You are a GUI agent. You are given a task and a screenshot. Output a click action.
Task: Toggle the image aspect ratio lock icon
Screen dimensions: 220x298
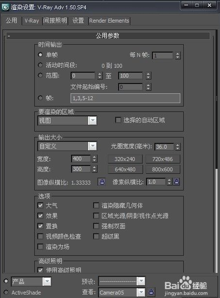pyautogui.click(x=102, y=182)
